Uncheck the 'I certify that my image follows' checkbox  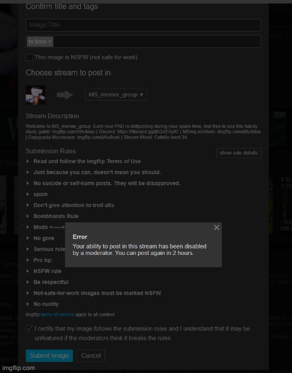click(29, 329)
